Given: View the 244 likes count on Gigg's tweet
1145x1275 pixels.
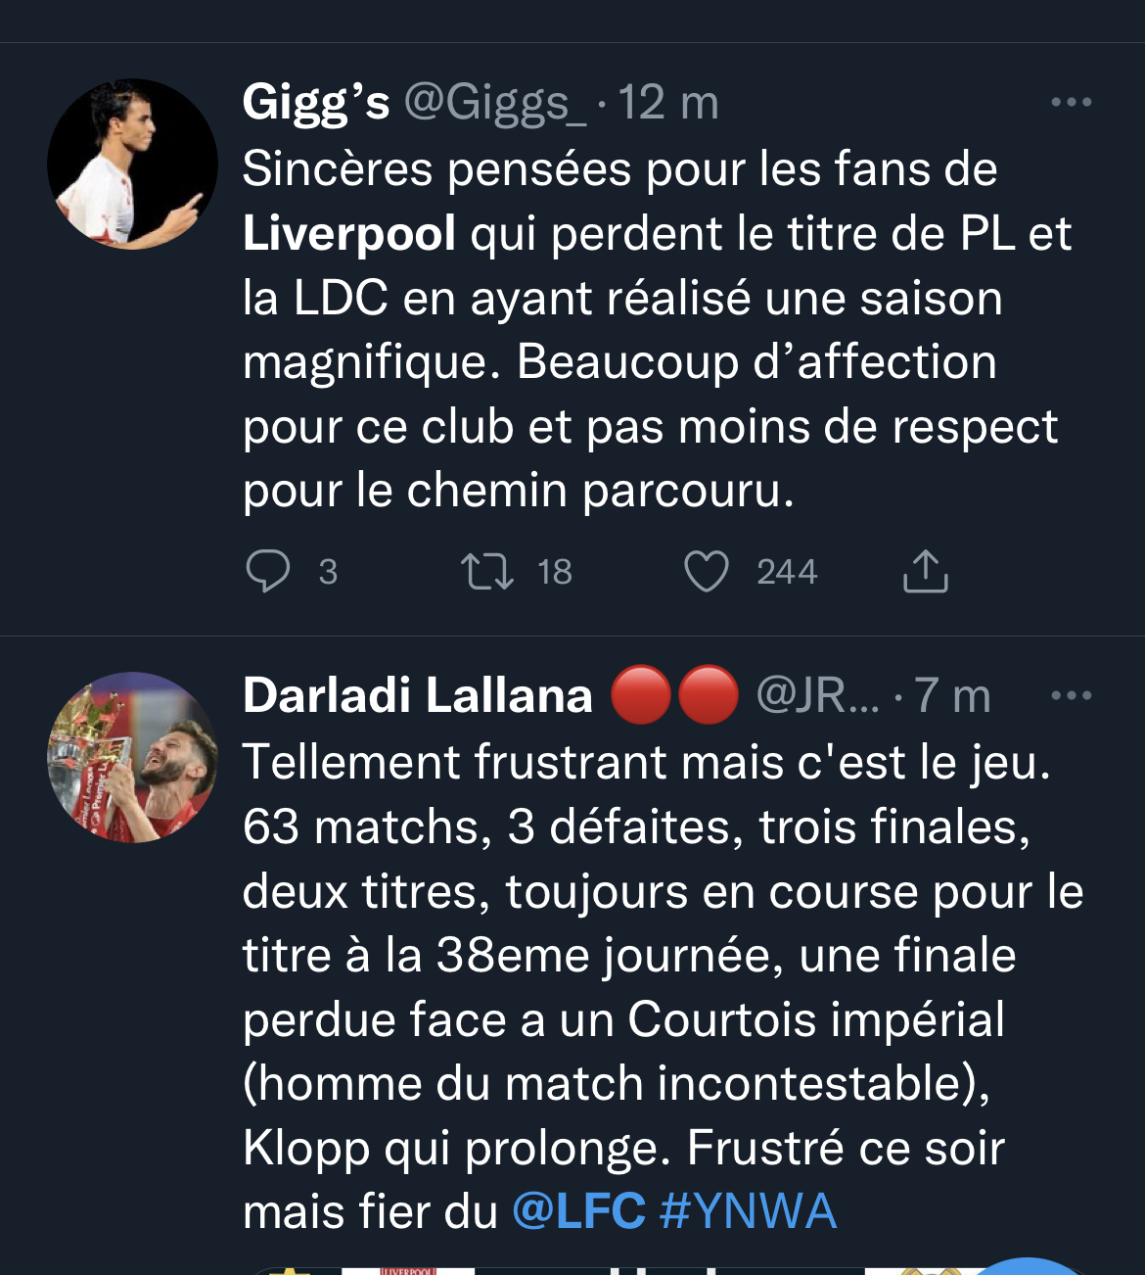Looking at the screenshot, I should tap(787, 572).
